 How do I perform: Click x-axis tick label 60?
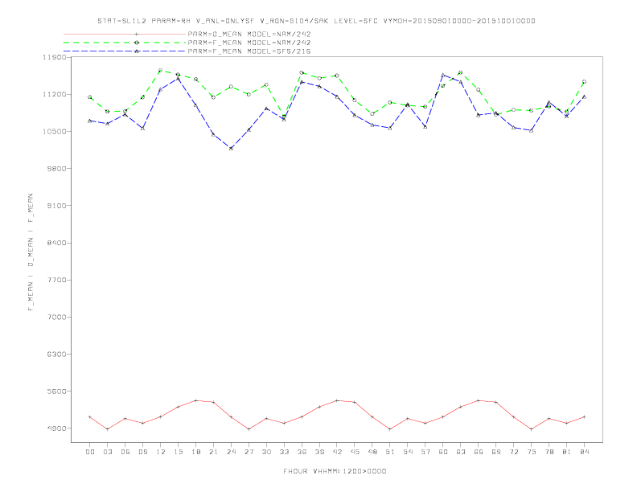[443, 452]
